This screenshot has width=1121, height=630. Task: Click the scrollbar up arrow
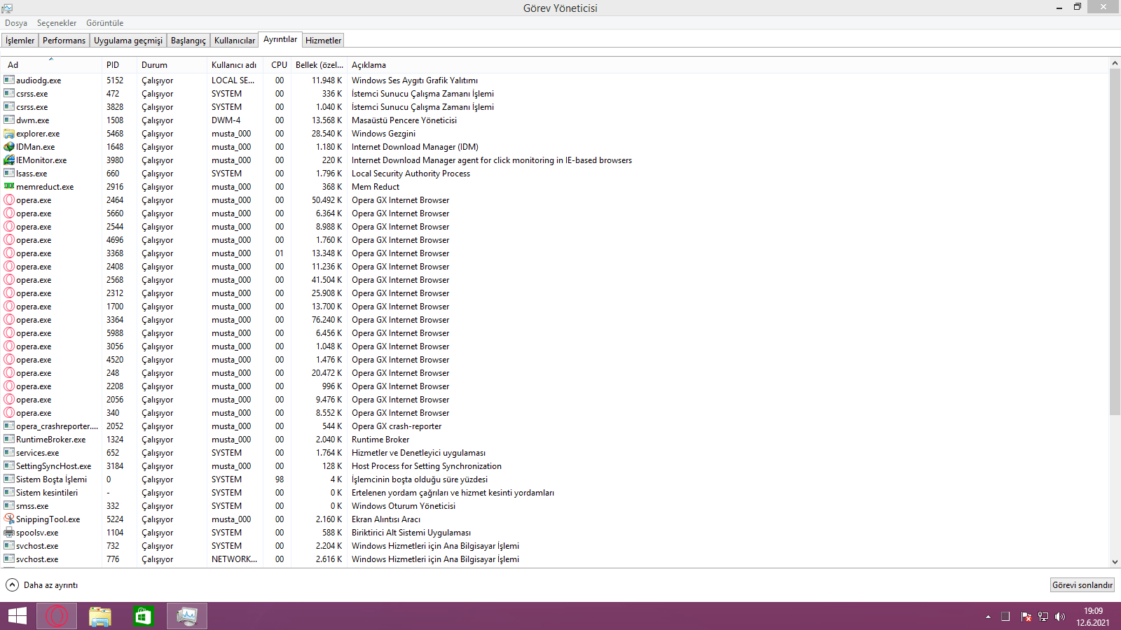(x=1115, y=63)
